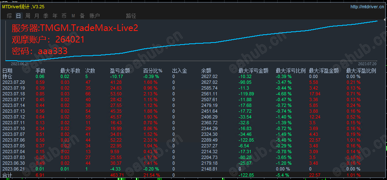Click the percentage value 2.33 %

(151, 140)
